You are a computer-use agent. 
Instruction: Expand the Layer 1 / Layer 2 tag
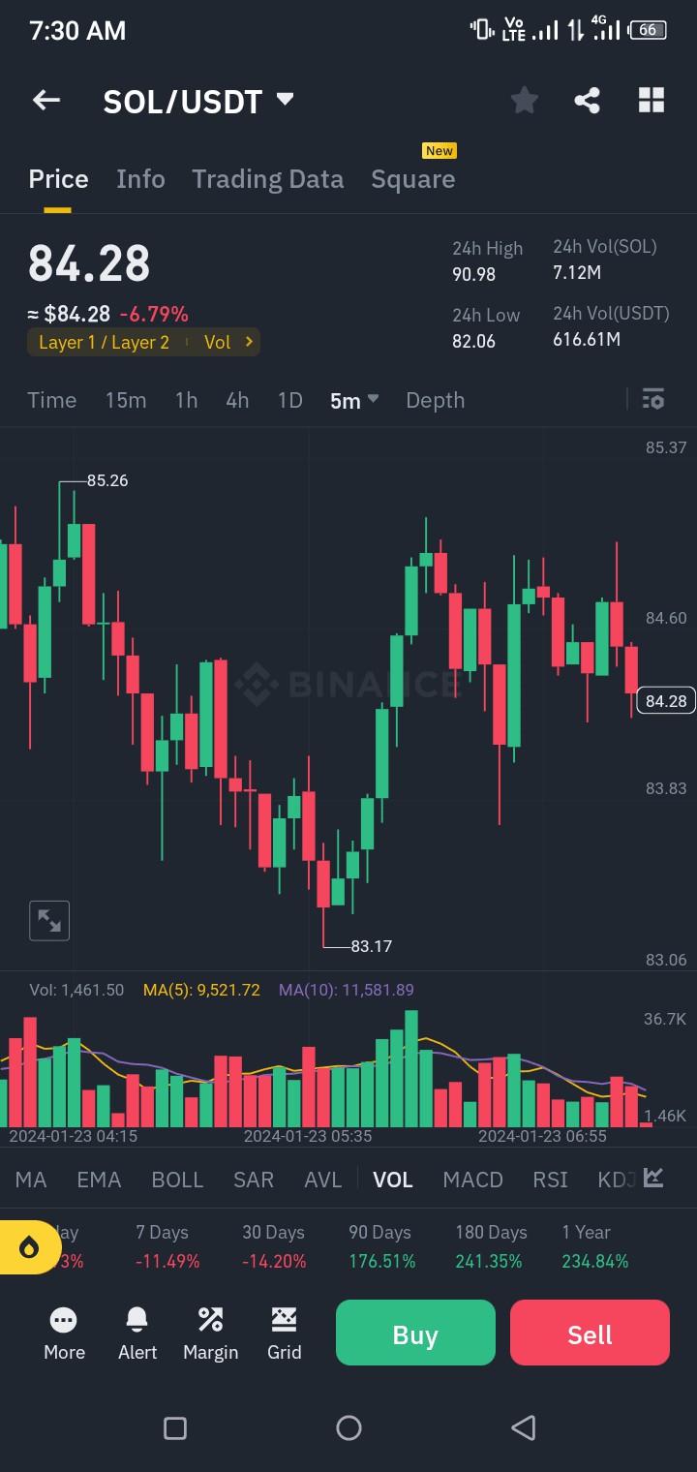pyautogui.click(x=143, y=342)
